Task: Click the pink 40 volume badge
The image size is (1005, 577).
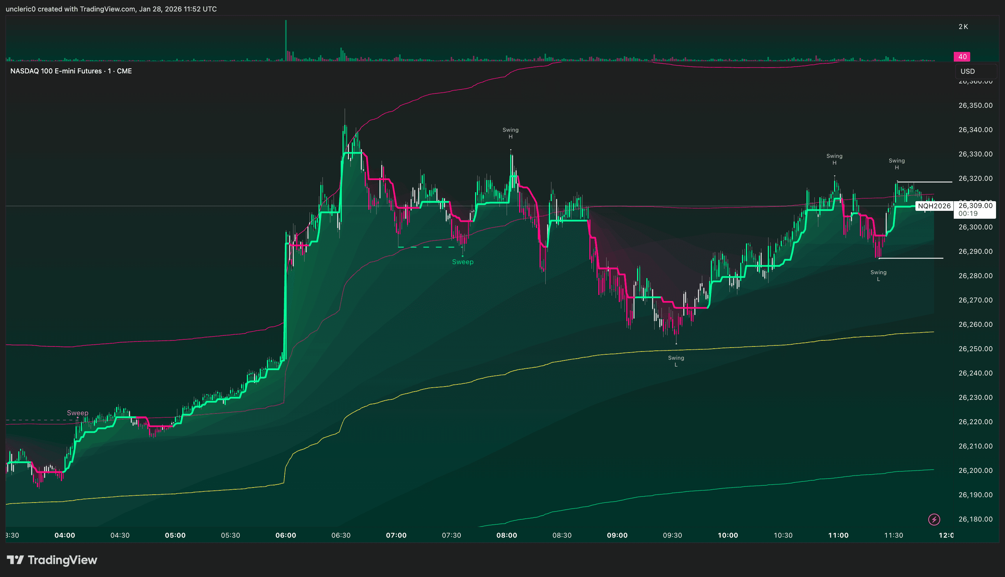Action: point(962,57)
